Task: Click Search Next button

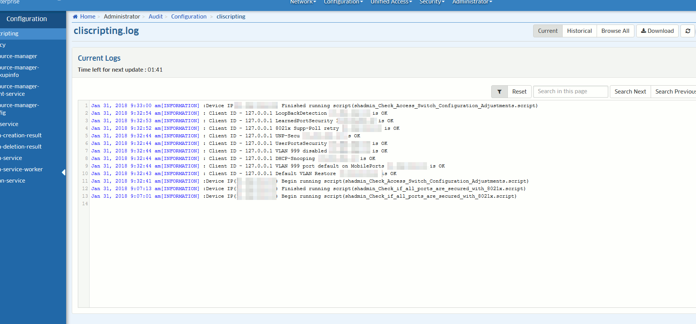Action: click(630, 92)
